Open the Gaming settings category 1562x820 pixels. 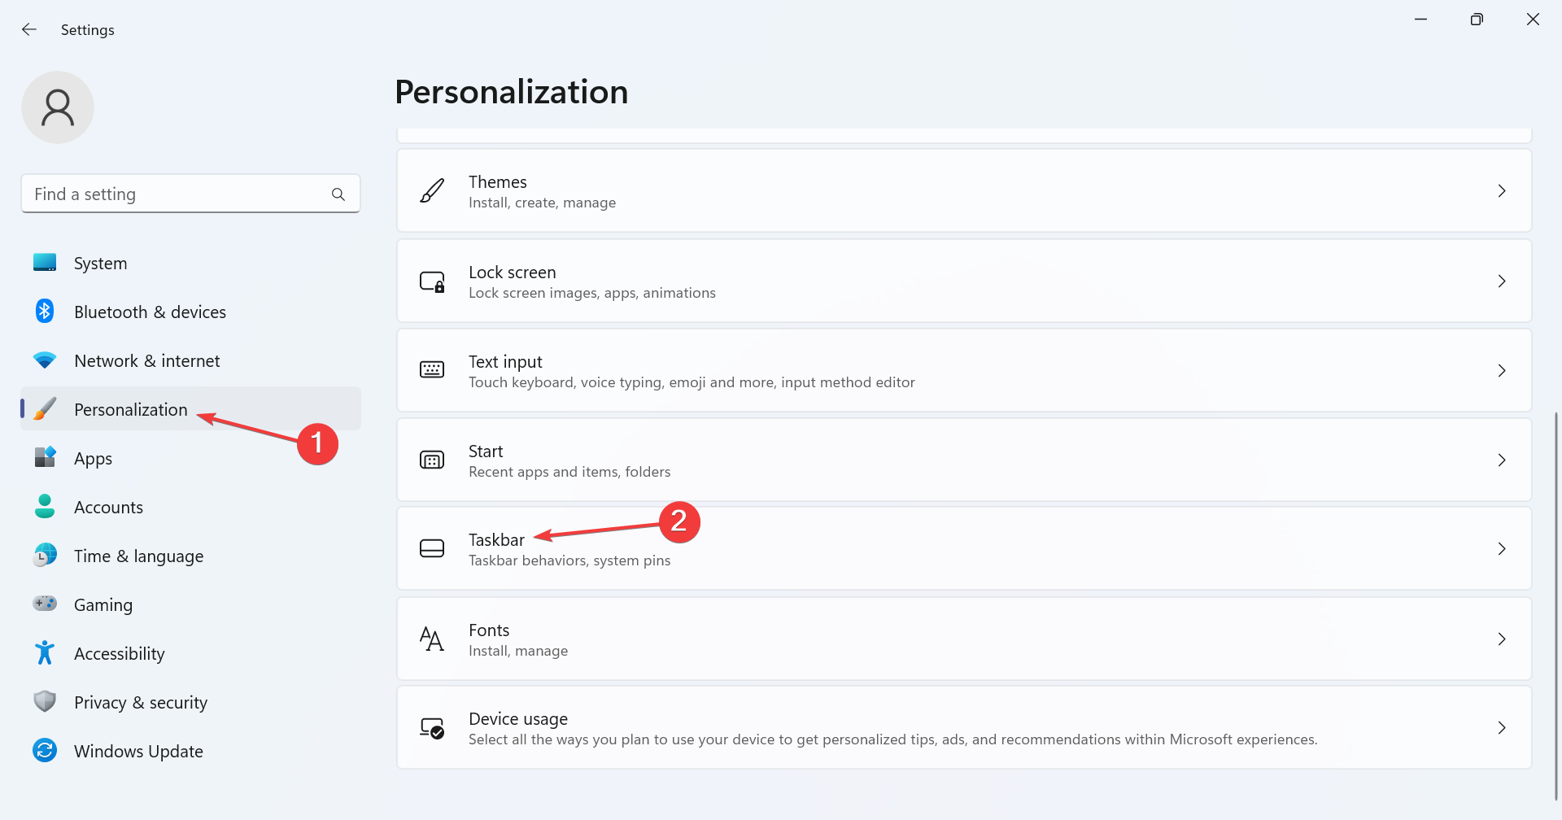[x=103, y=605]
